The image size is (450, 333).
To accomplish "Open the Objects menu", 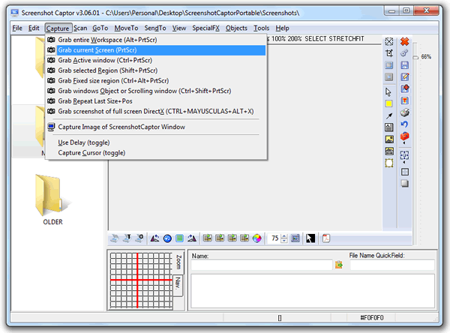I will [236, 28].
